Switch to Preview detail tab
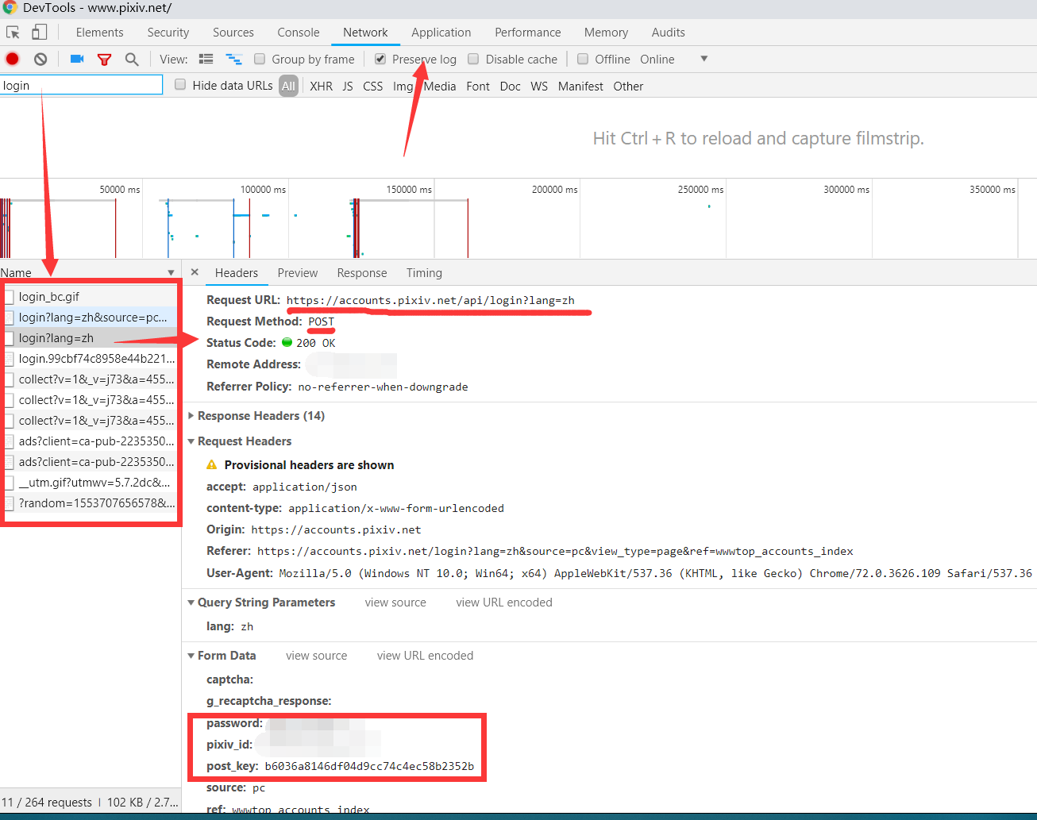1037x820 pixels. tap(298, 273)
